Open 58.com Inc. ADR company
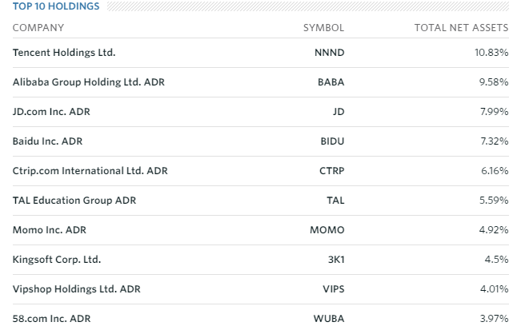This screenshot has width=517, height=330. click(x=51, y=319)
